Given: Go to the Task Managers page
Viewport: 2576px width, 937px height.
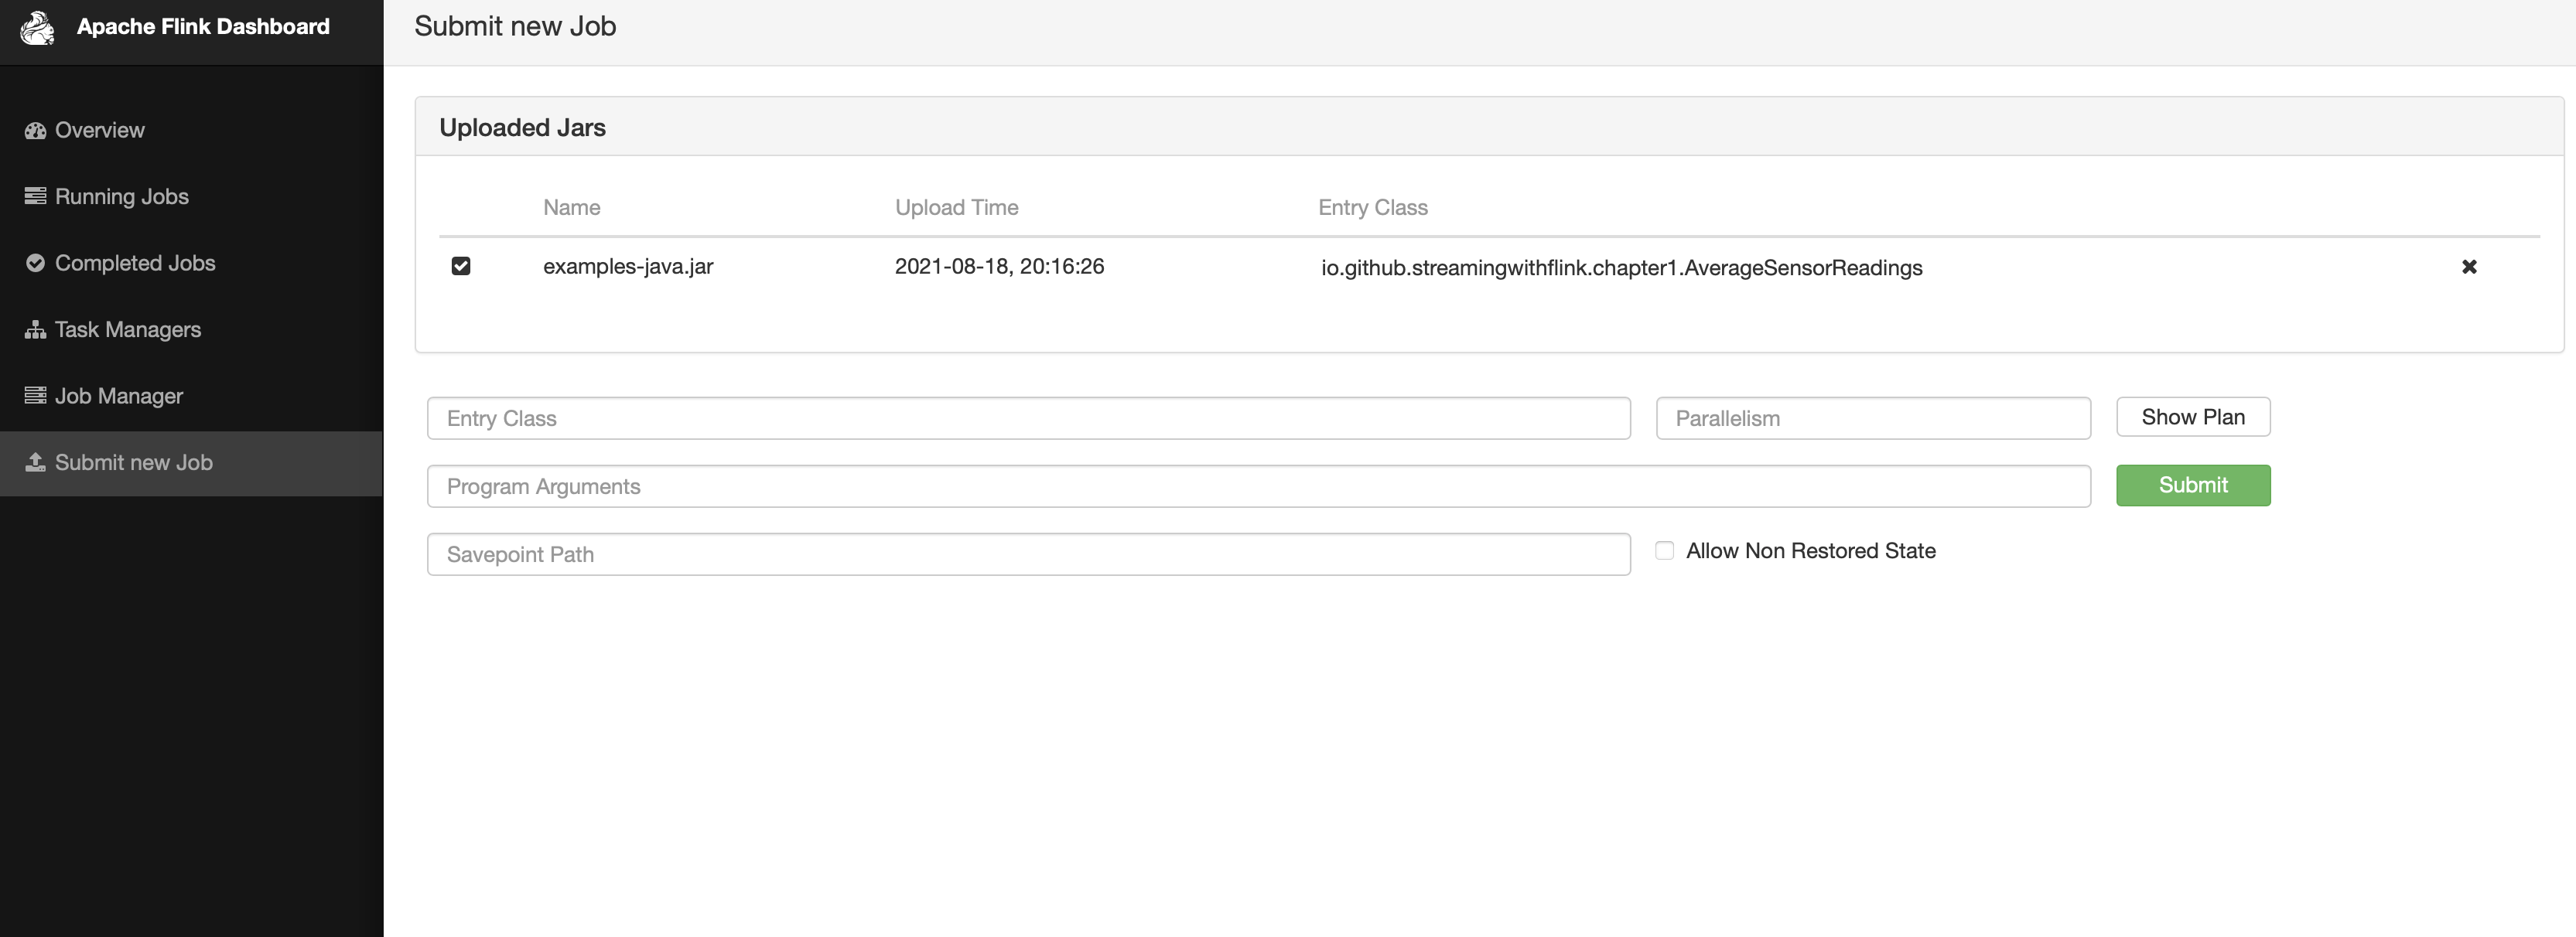Looking at the screenshot, I should 127,329.
